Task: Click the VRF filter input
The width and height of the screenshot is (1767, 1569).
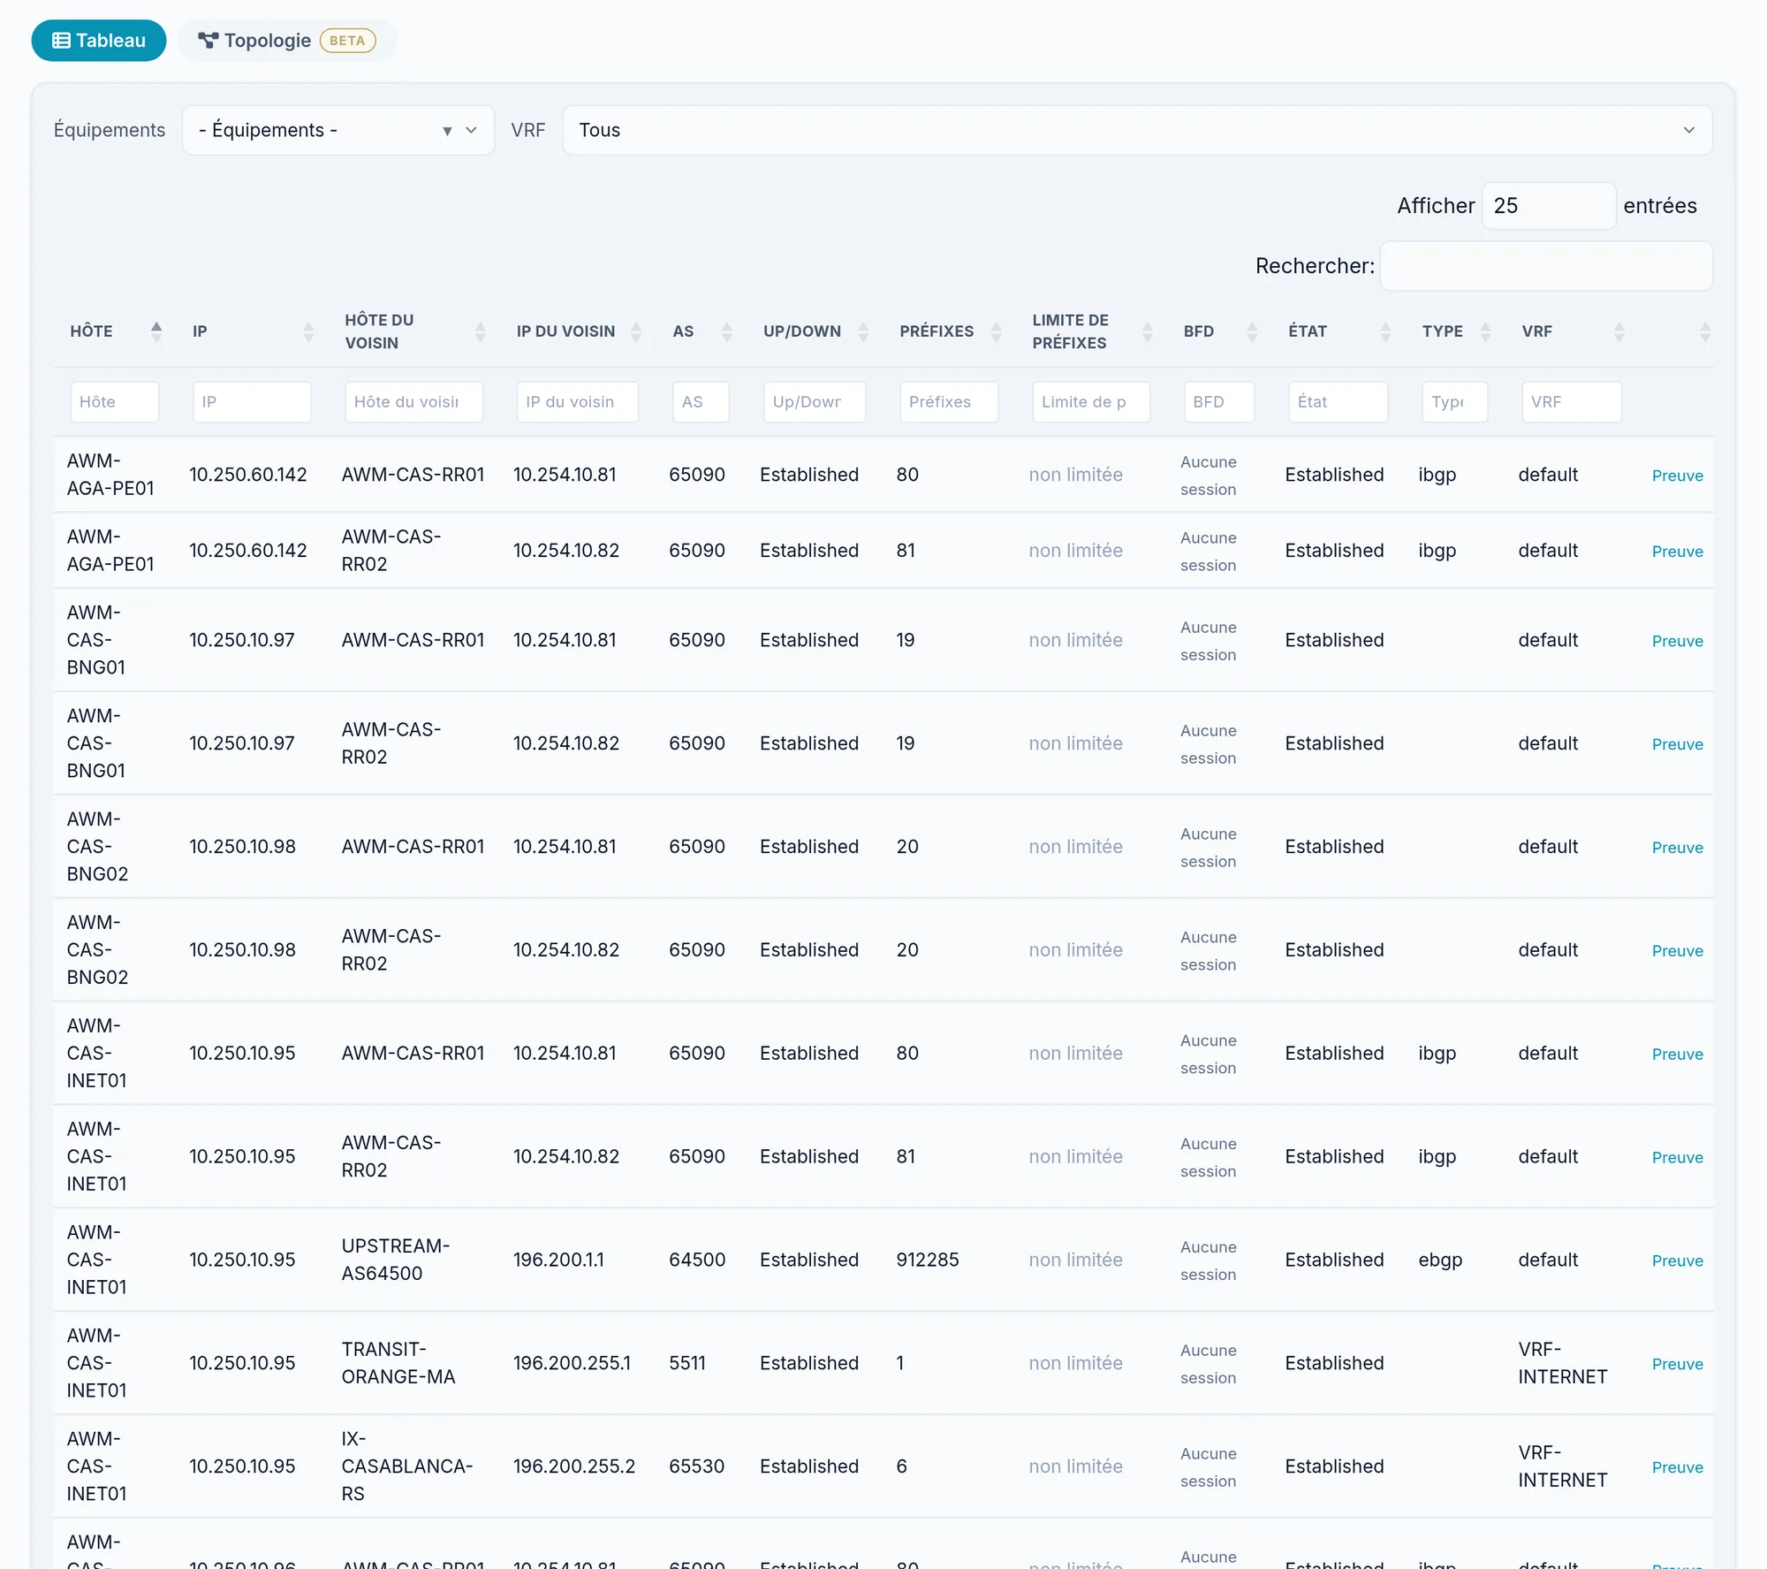Action: (1572, 402)
